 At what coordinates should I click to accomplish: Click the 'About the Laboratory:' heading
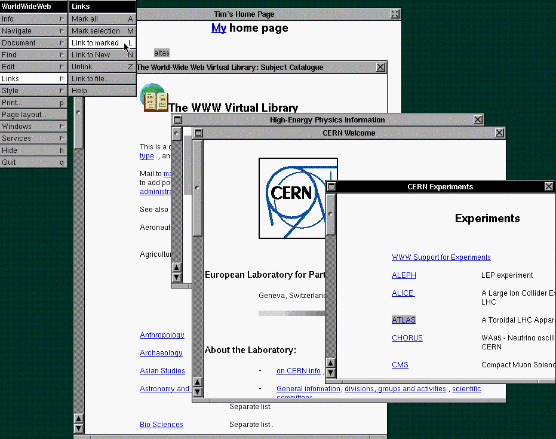coord(250,350)
